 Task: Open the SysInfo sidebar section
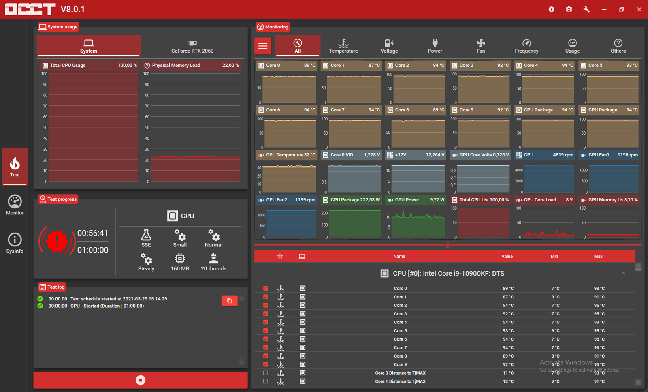pyautogui.click(x=15, y=243)
